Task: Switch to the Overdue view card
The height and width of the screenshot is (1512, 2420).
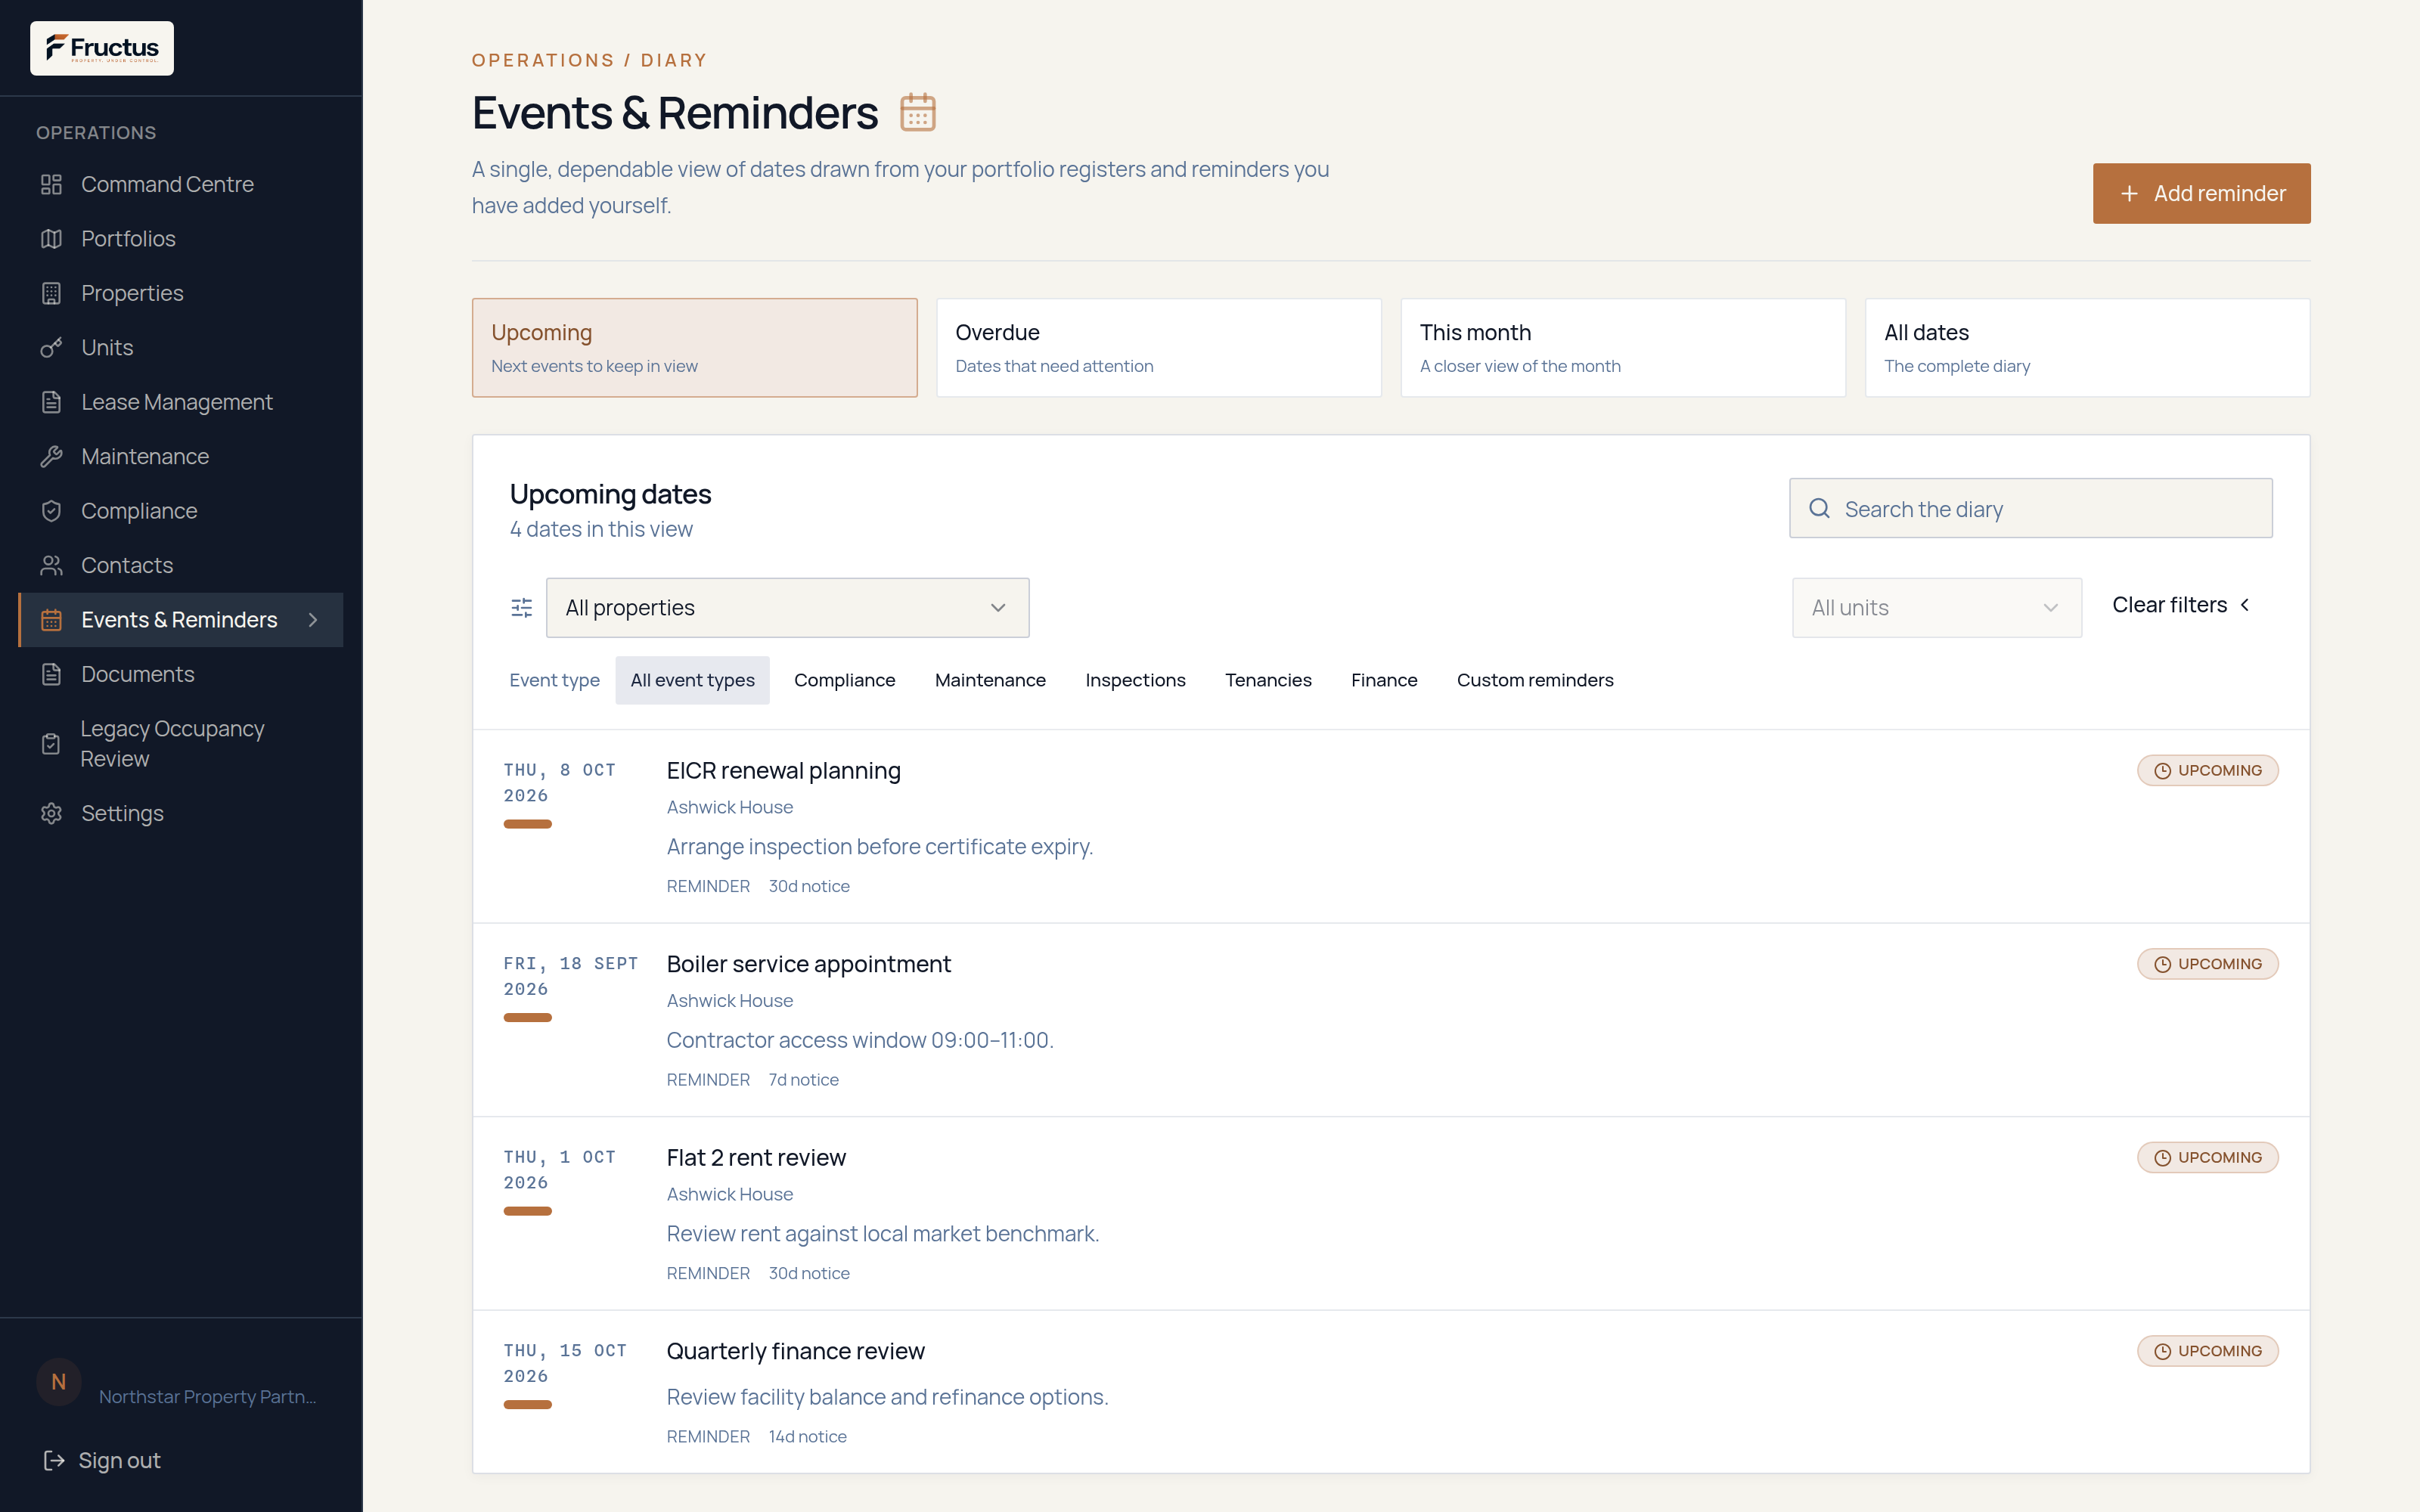Action: [1158, 348]
